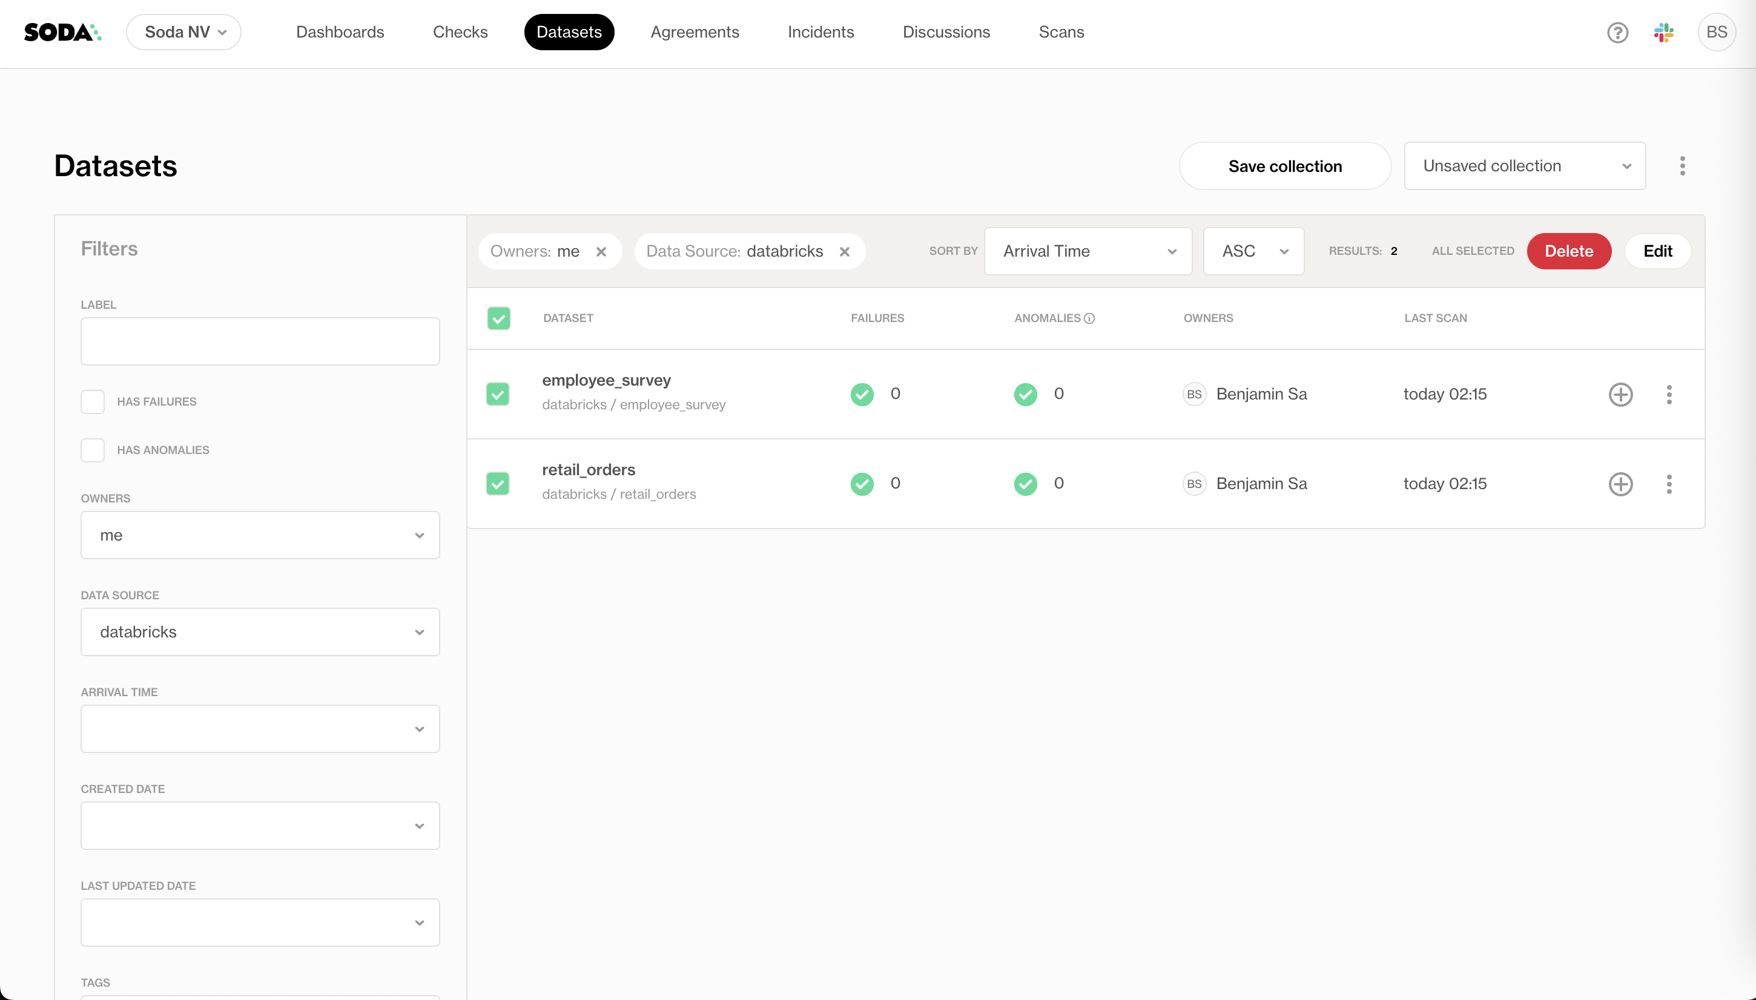Click databricks / employee_survey path text
The width and height of the screenshot is (1756, 1000).
(633, 404)
